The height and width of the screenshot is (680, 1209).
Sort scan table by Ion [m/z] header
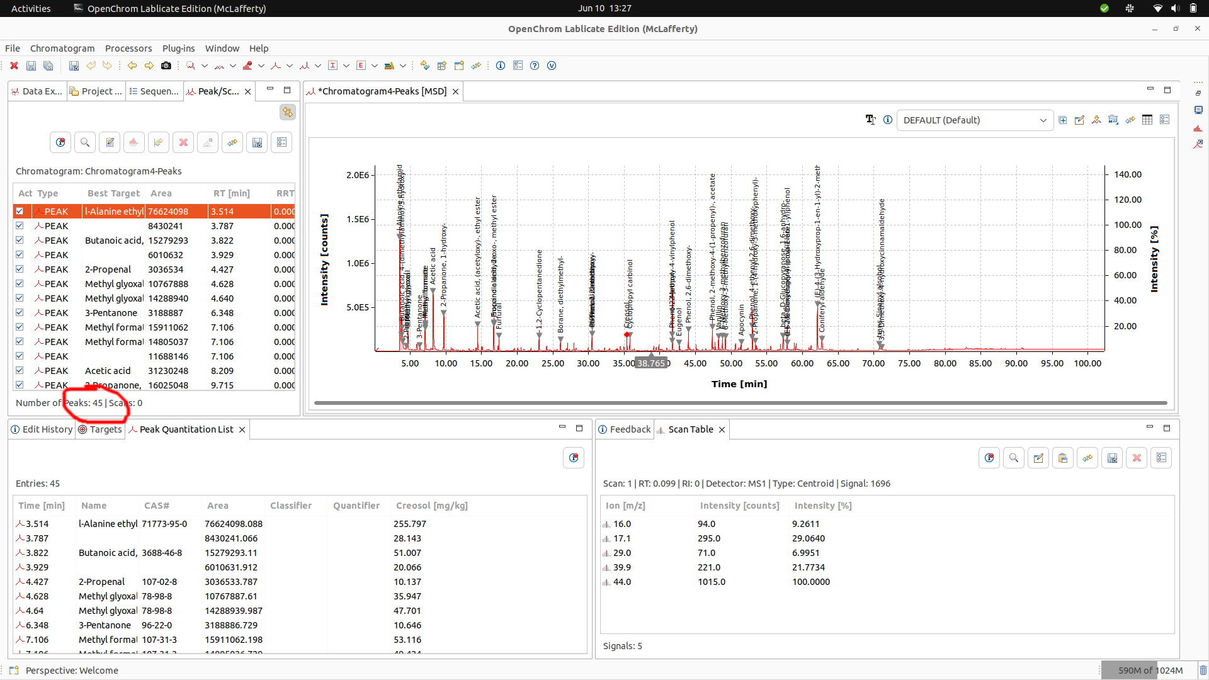(625, 506)
